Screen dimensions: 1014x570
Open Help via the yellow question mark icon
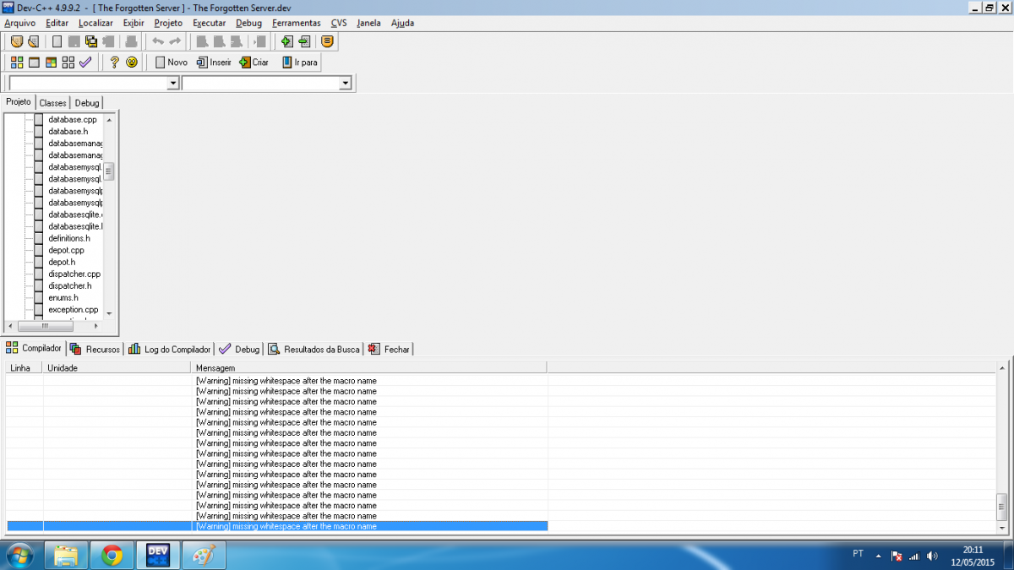point(115,62)
